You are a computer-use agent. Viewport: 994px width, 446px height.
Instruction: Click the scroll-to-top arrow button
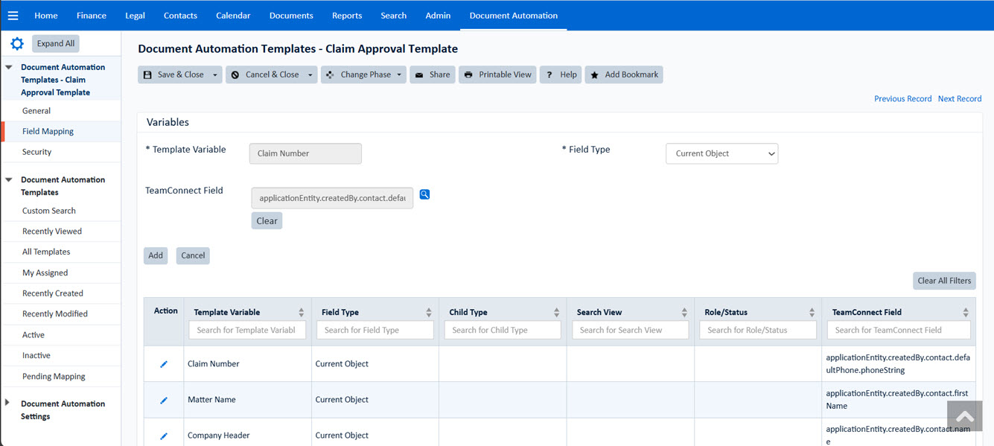click(964, 416)
